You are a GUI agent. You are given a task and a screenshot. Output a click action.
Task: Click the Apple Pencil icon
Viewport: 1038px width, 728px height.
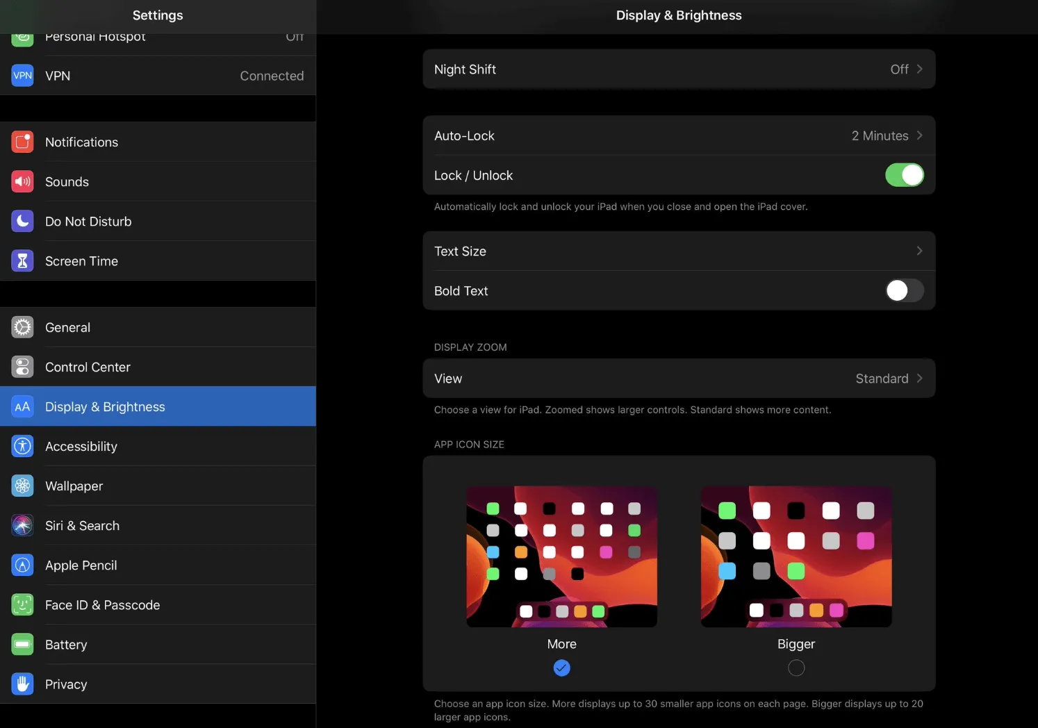coord(22,565)
